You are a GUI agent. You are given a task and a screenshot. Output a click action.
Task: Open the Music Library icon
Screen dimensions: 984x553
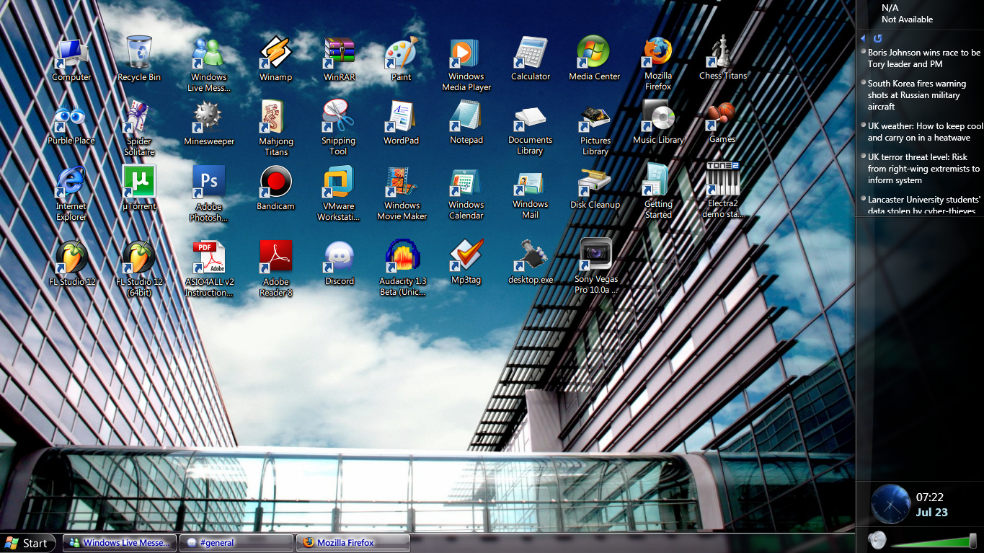[x=658, y=122]
